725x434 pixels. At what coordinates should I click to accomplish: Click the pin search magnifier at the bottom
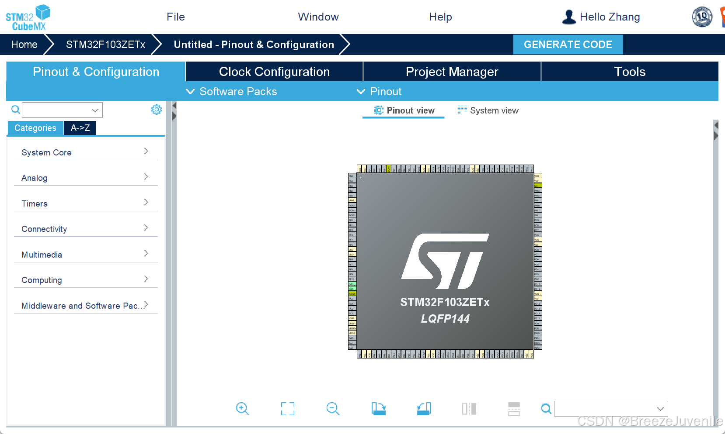(546, 409)
